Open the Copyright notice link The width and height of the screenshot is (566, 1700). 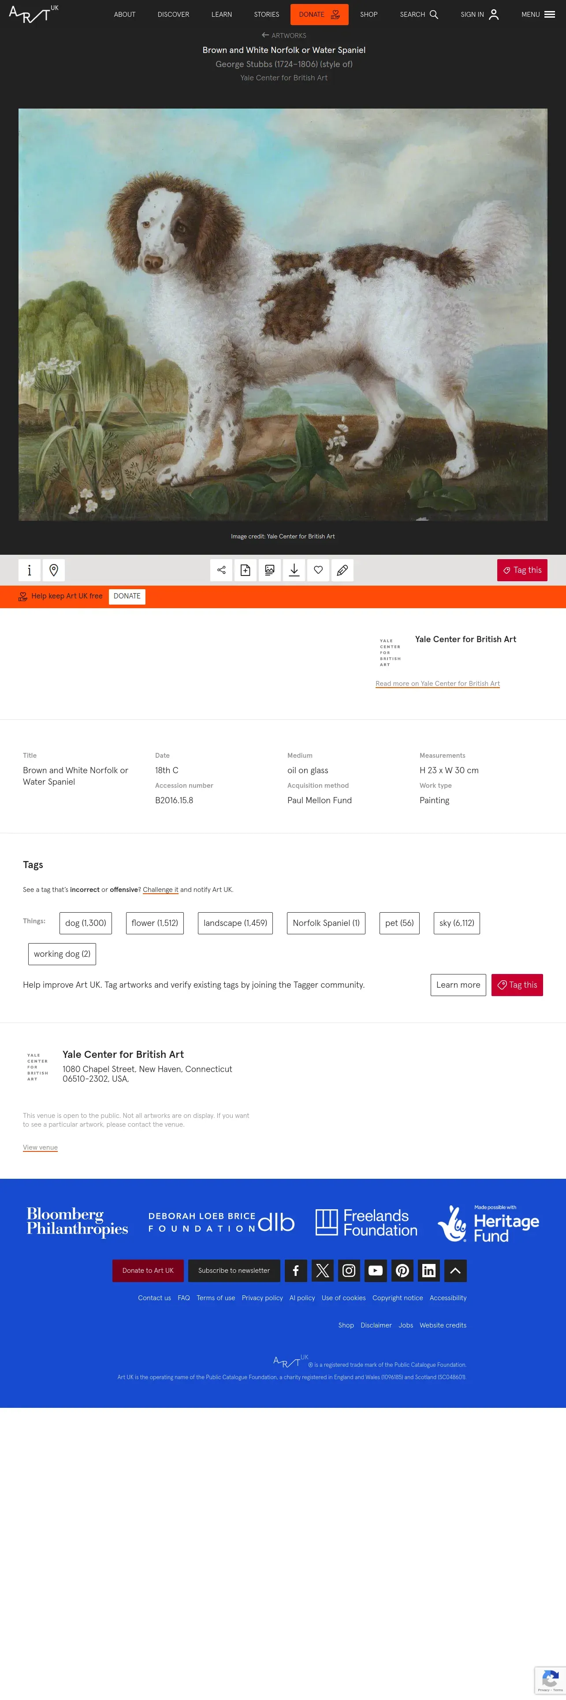[x=397, y=1298]
